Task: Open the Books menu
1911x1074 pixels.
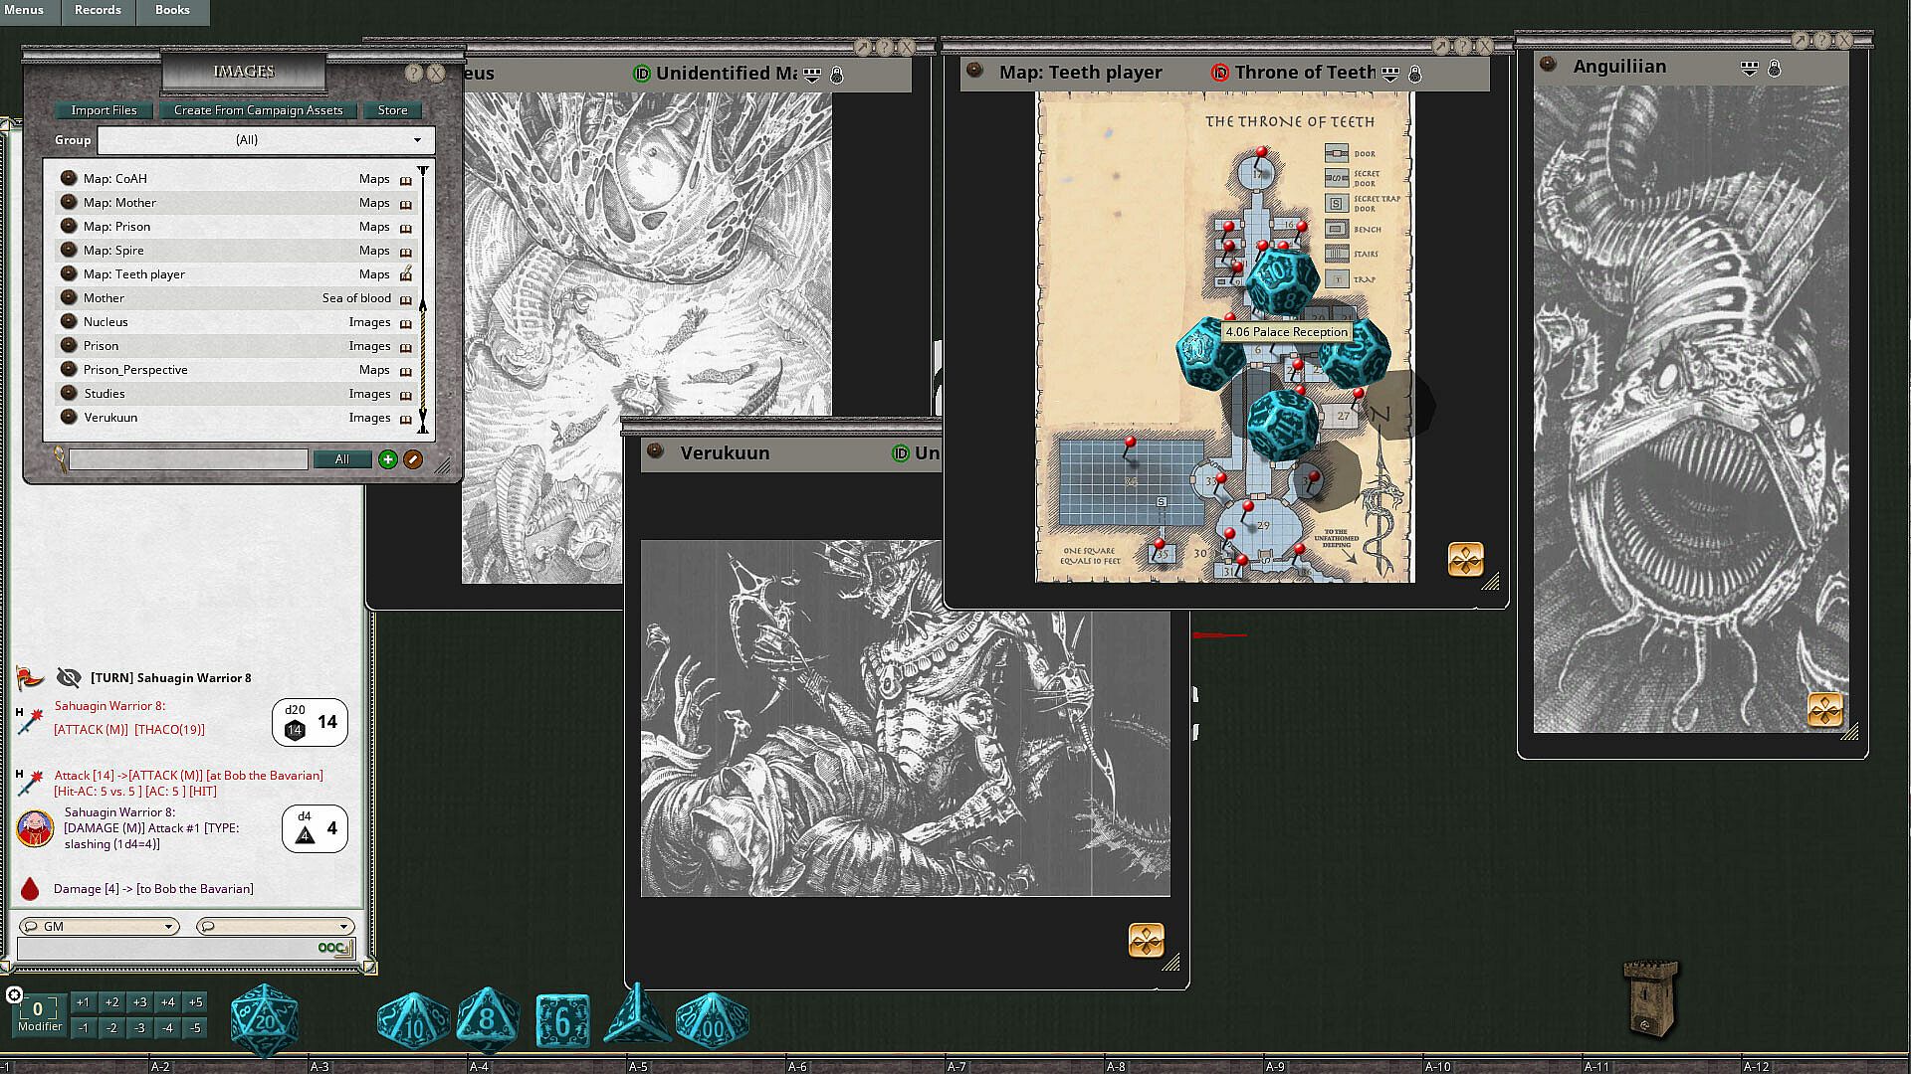Action: 171,10
